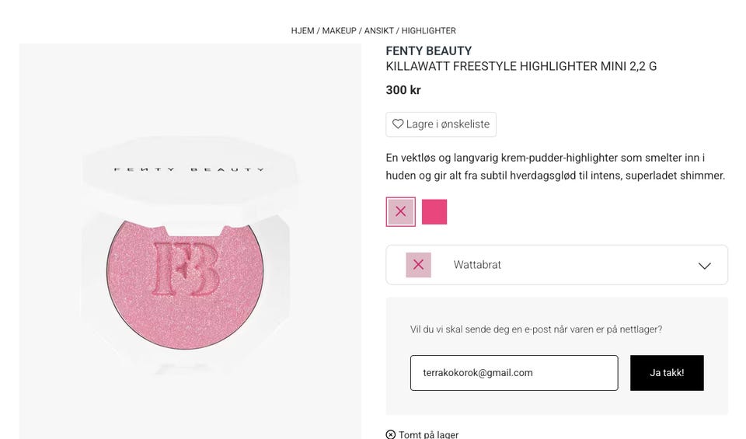
Task: Click the FENTY BEAUTY brand name
Action: (429, 51)
